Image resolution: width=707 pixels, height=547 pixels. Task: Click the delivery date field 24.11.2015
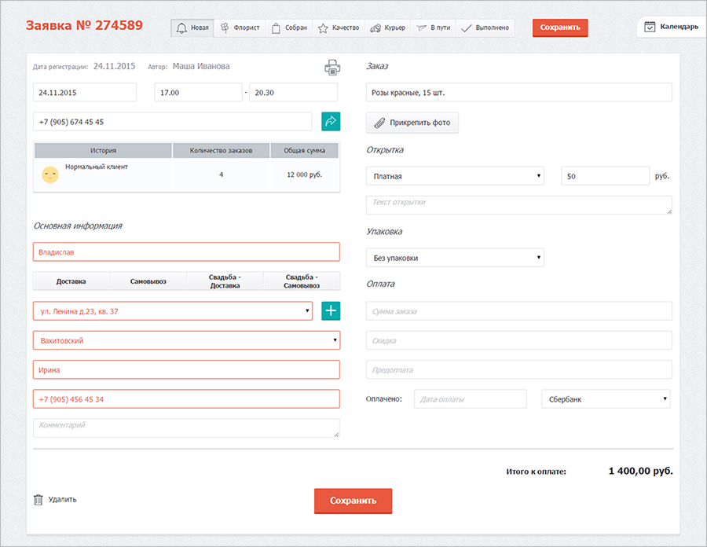coord(85,92)
